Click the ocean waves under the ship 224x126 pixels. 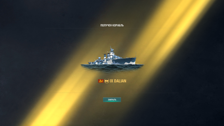tap(112, 68)
